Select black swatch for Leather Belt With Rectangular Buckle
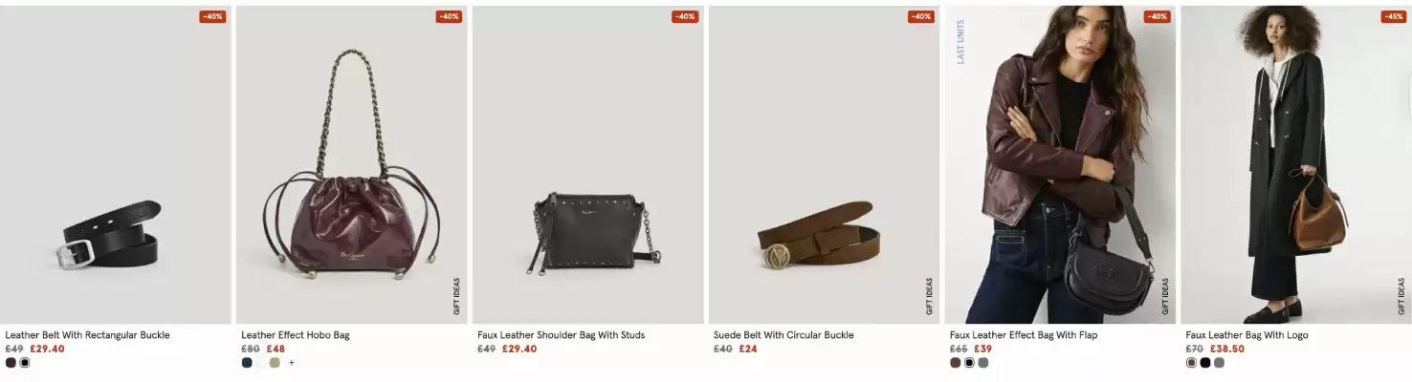 (x=25, y=363)
